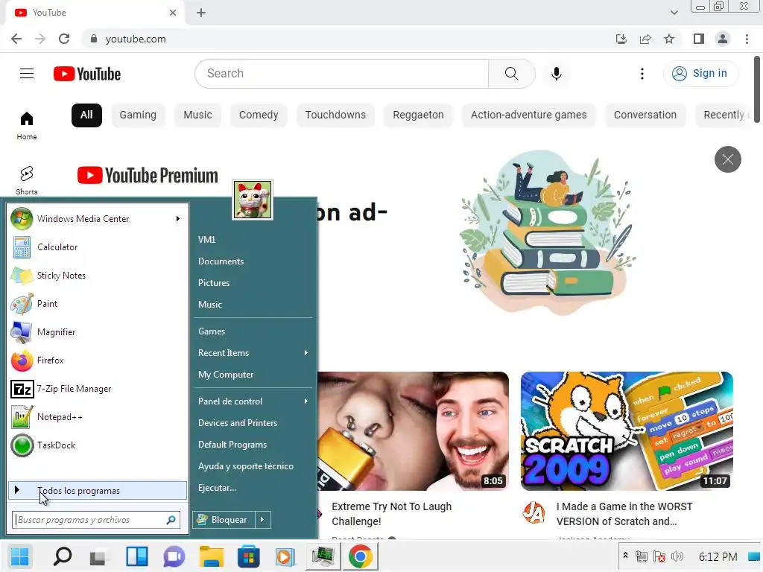Select the Touchdowns filter chip

(x=335, y=115)
